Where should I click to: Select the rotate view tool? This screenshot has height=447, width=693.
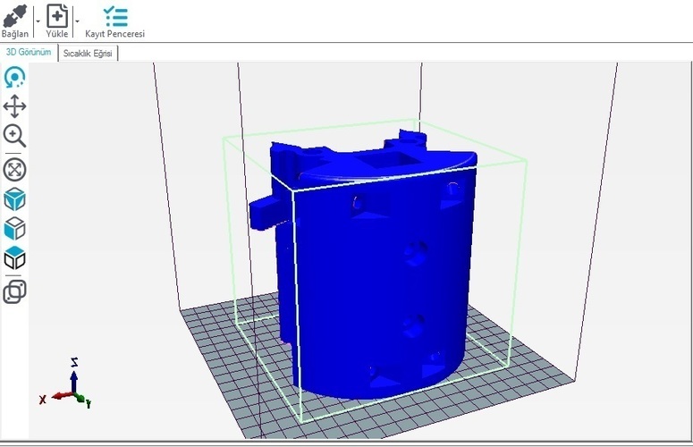click(14, 77)
